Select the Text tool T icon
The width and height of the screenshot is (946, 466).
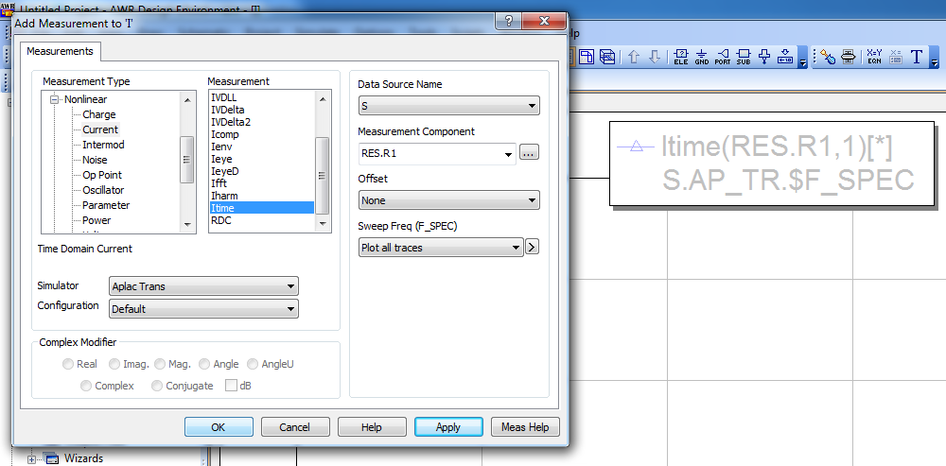(917, 57)
